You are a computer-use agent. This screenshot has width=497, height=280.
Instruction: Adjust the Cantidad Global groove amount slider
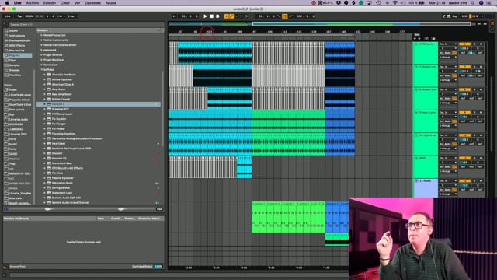pos(158,266)
